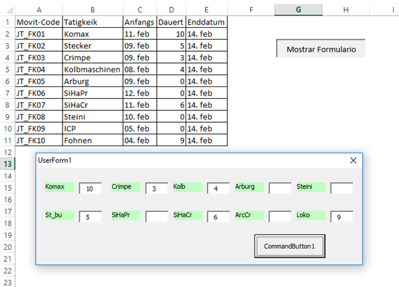Click the 04. feb start date cell

(x=140, y=140)
